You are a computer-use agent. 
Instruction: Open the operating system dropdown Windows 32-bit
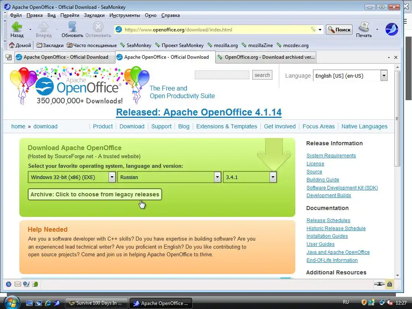pos(72,177)
